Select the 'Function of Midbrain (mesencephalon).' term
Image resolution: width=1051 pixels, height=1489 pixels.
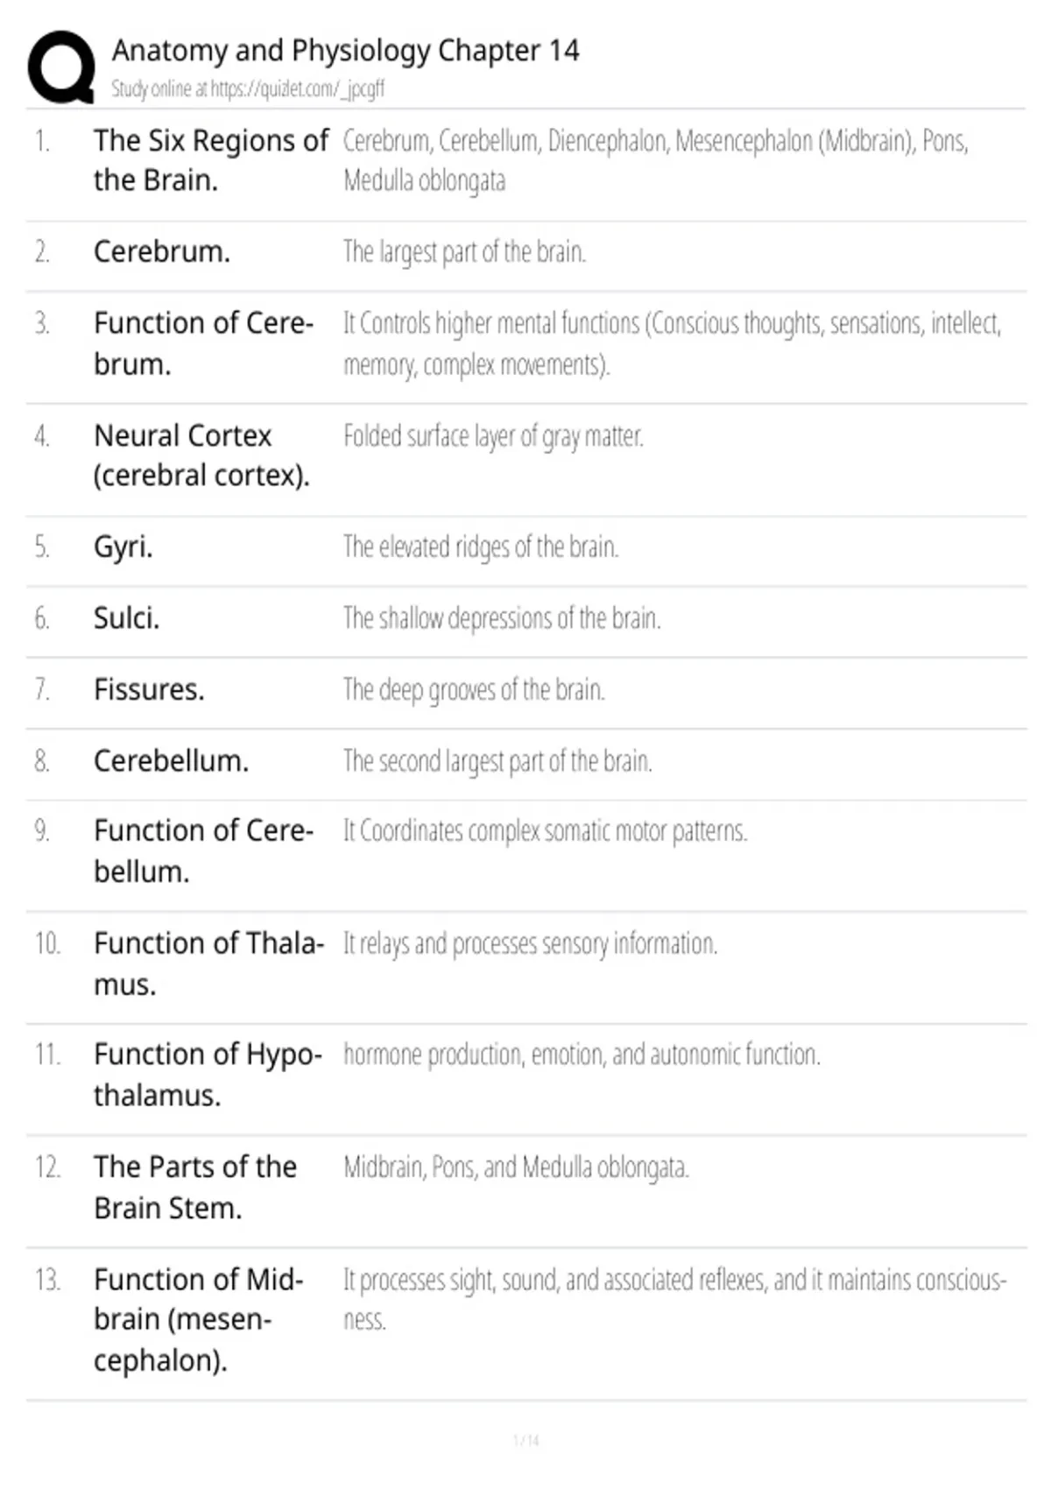click(198, 1320)
